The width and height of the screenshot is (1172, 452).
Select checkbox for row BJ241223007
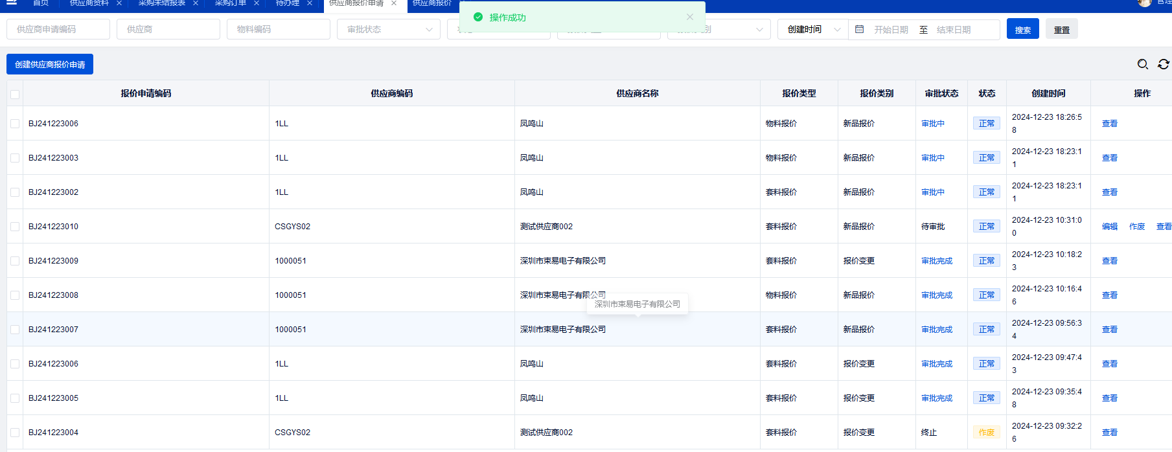pyautogui.click(x=15, y=330)
